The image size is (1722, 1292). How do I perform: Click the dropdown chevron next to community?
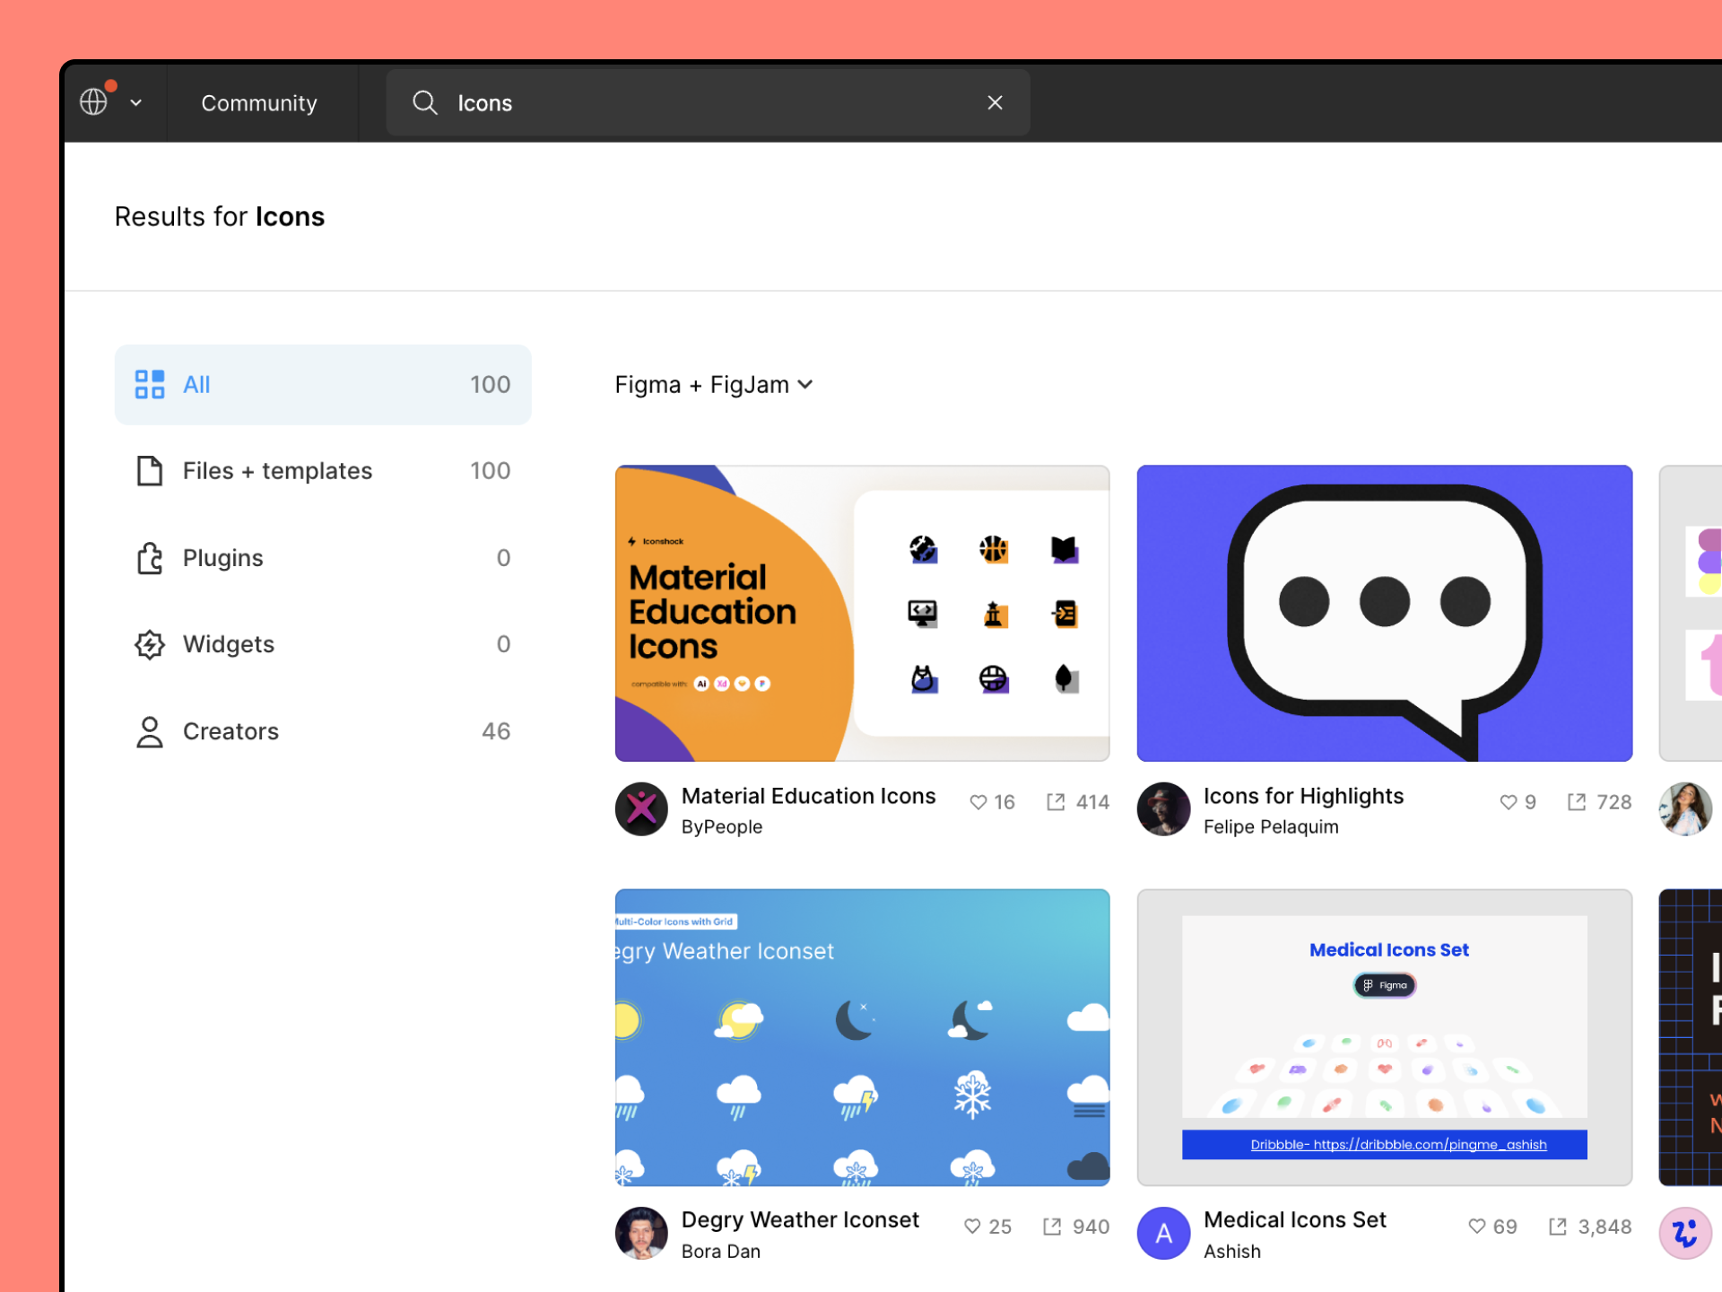click(135, 103)
